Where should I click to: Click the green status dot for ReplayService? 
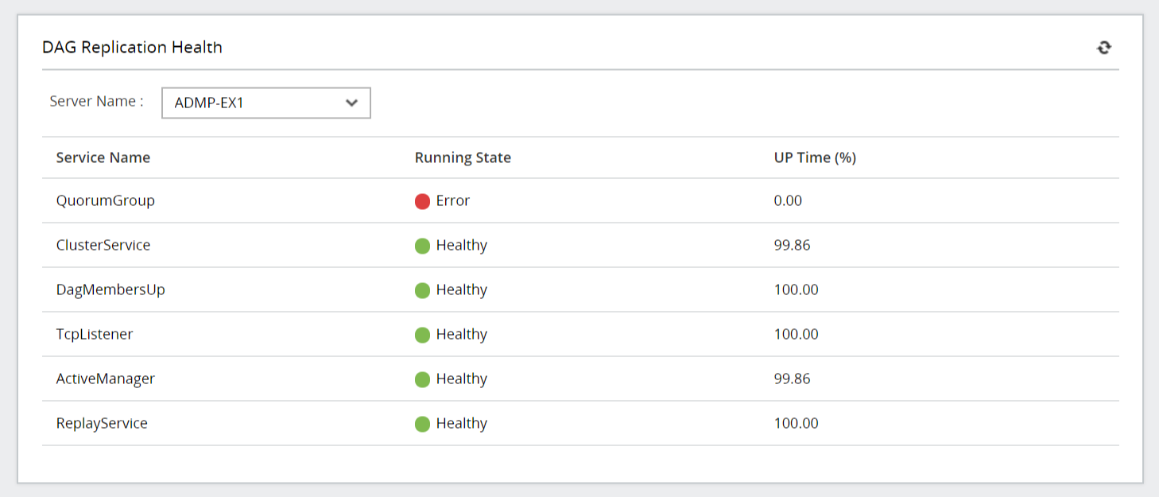coord(422,424)
